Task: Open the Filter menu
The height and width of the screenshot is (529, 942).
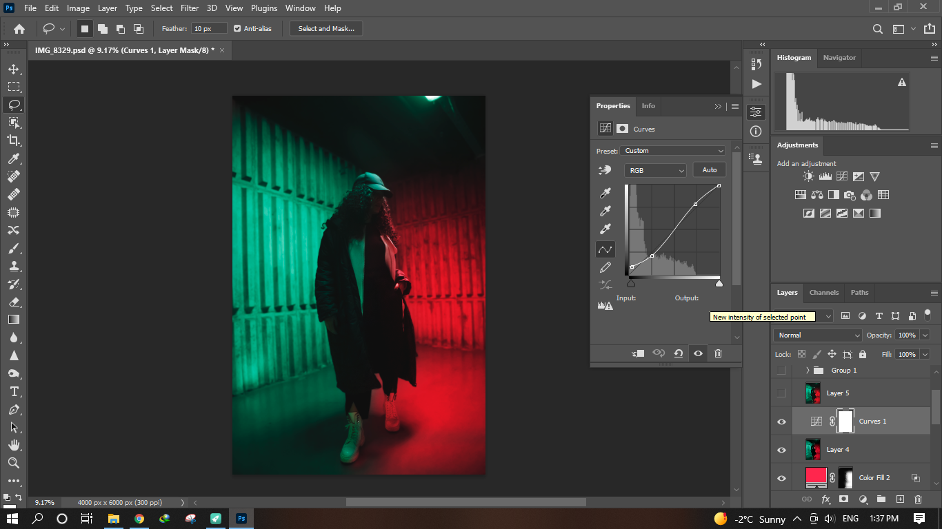Action: (190, 8)
